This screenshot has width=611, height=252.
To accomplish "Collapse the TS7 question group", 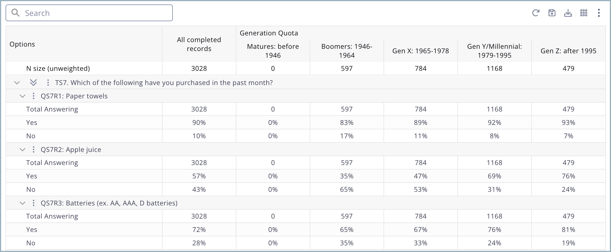I will click(17, 83).
